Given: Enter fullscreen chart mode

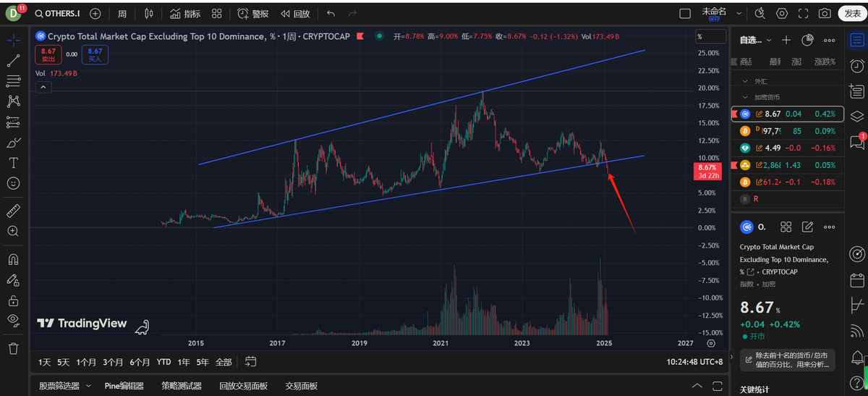Looking at the screenshot, I should pyautogui.click(x=803, y=14).
